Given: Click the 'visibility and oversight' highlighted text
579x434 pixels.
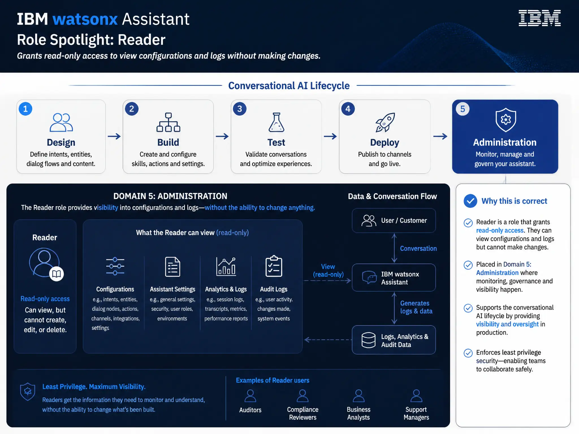Looking at the screenshot, I should tap(507, 324).
